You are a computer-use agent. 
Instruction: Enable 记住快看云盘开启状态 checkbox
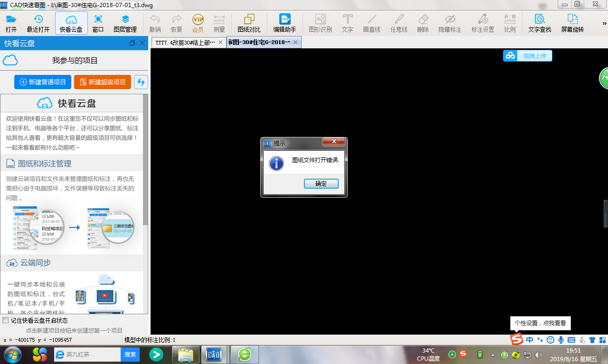click(6, 320)
